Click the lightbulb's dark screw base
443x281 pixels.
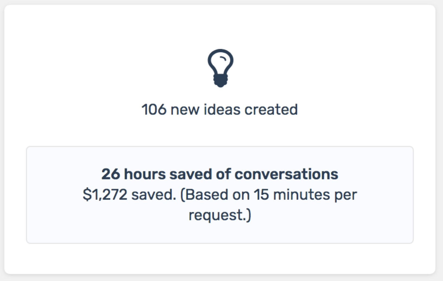point(220,81)
